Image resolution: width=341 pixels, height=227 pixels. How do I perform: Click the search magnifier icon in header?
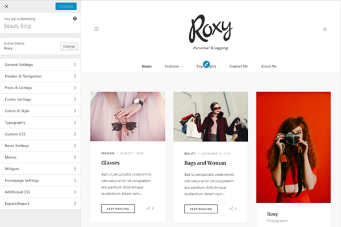(x=325, y=30)
